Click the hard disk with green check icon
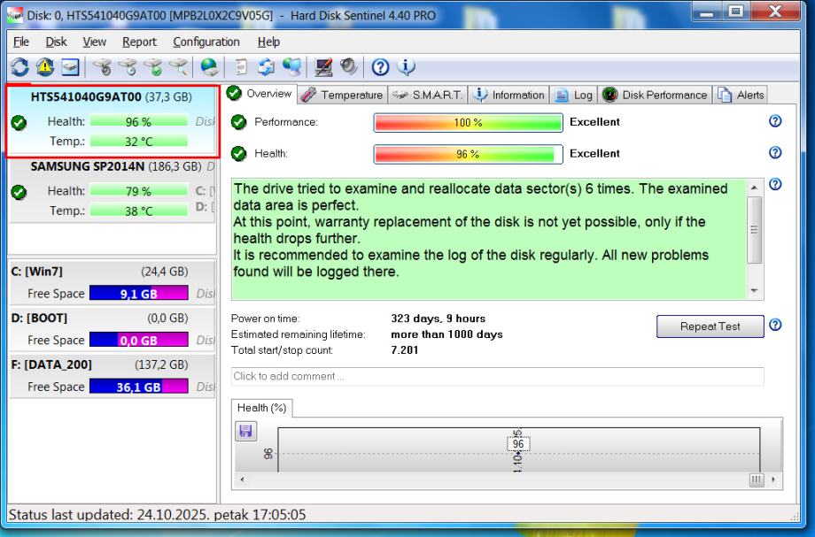Screen dimensions: 815x537 pyautogui.click(x=152, y=67)
